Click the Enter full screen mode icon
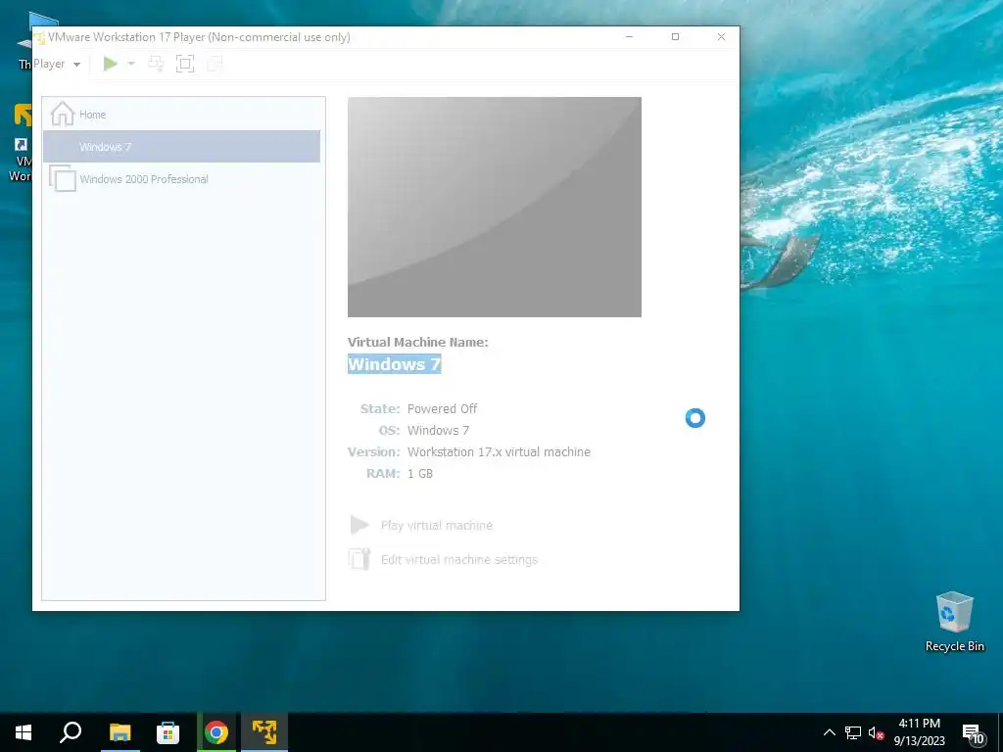This screenshot has height=752, width=1003. [x=185, y=64]
